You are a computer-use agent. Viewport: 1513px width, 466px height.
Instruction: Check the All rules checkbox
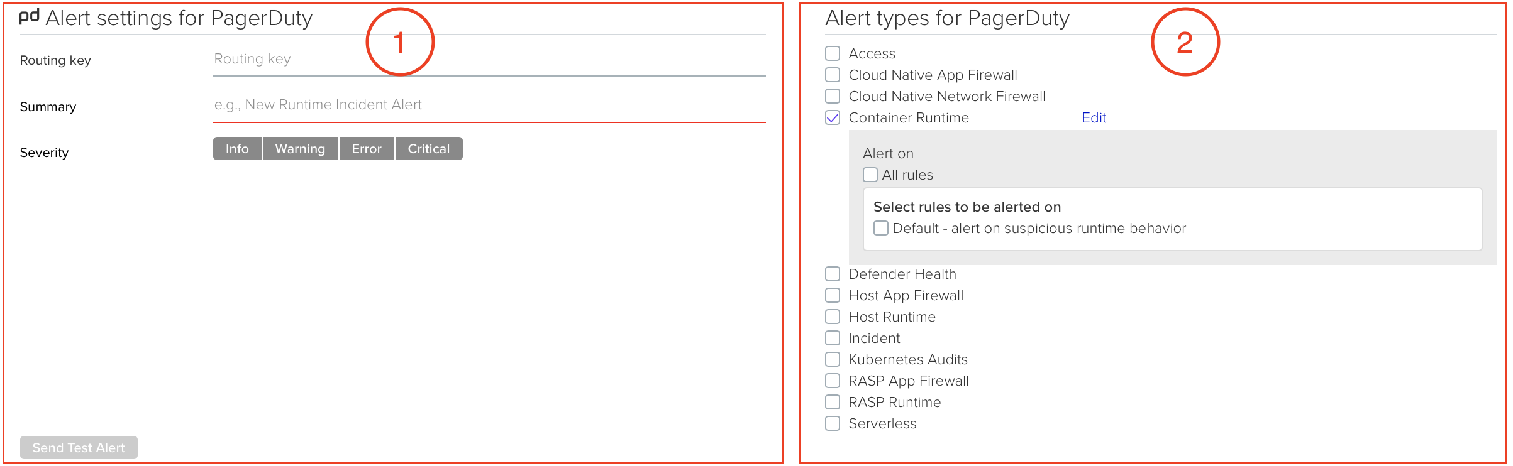[x=870, y=175]
